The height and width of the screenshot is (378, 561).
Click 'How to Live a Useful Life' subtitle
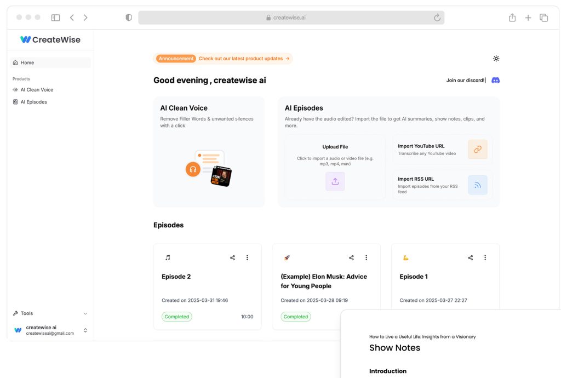pos(422,336)
